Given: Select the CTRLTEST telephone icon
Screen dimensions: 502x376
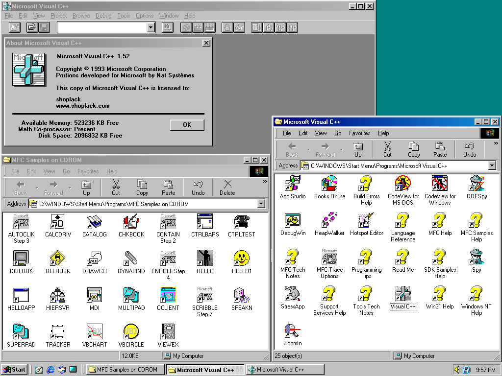Looking at the screenshot, I should point(242,221).
